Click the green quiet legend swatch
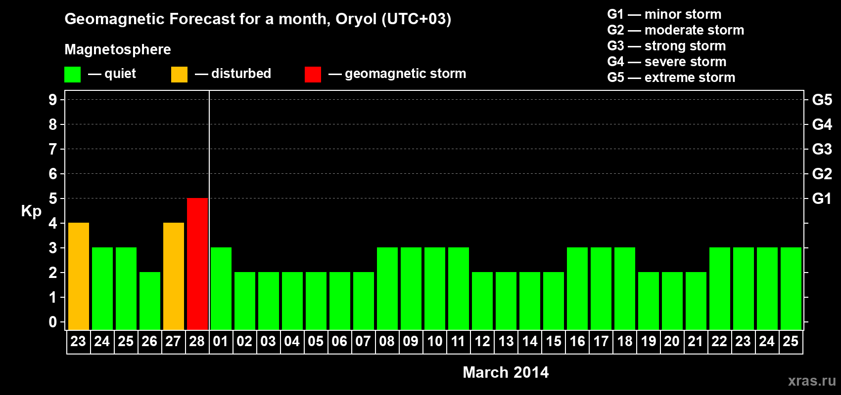The width and height of the screenshot is (841, 395). [x=72, y=75]
